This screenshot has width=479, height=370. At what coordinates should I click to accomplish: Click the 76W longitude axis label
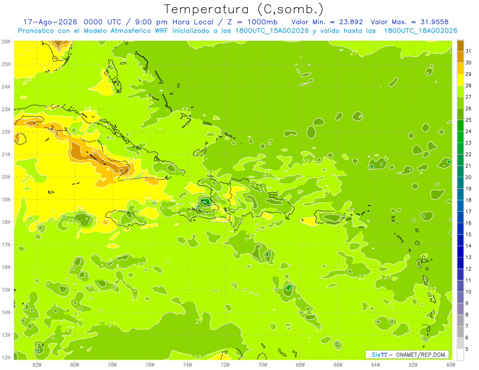(x=150, y=364)
